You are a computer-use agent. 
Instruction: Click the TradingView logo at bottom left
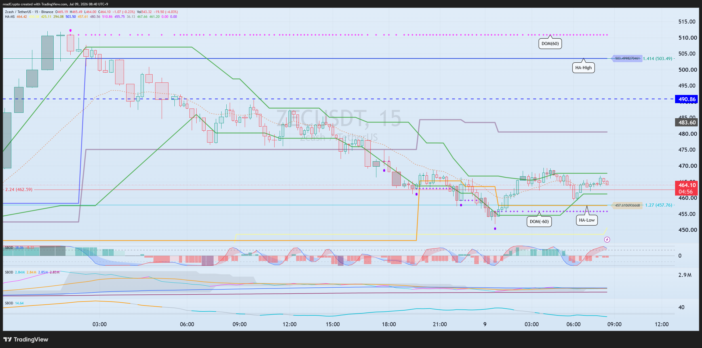26,339
